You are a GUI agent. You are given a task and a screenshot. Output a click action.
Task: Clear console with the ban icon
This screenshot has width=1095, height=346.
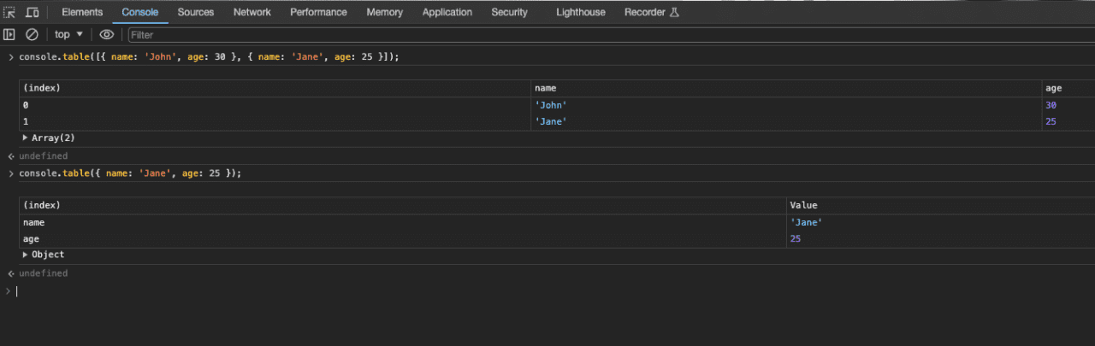32,34
